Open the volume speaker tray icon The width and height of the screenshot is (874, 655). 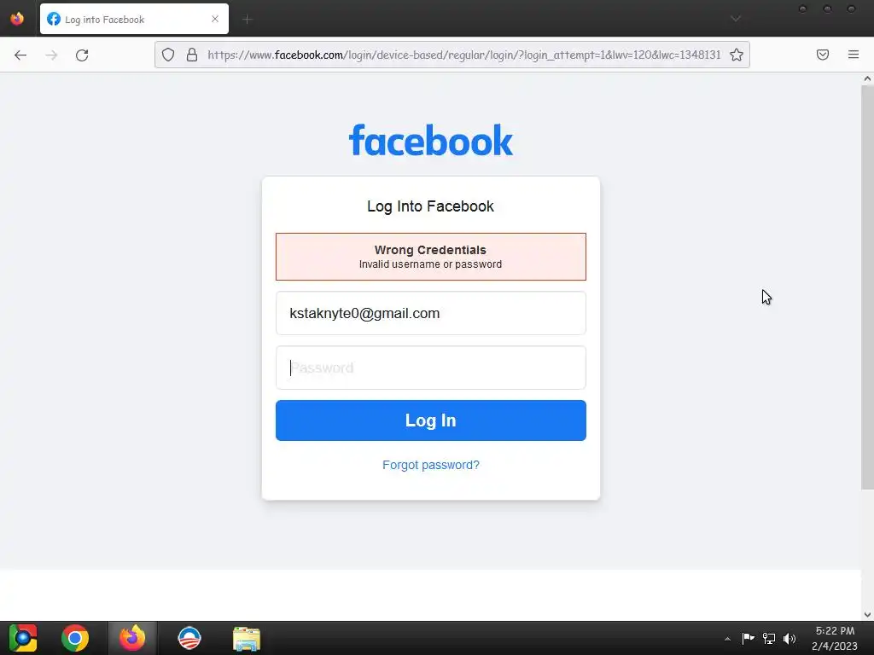coord(790,639)
